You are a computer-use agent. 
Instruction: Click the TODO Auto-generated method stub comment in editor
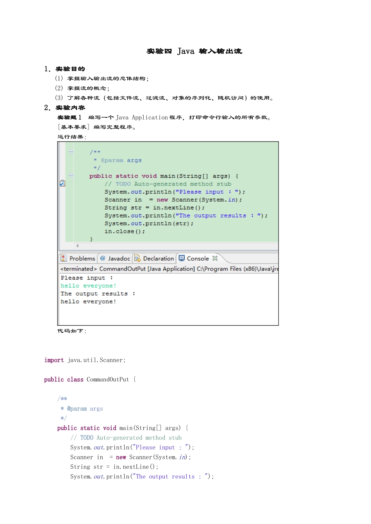(168, 184)
